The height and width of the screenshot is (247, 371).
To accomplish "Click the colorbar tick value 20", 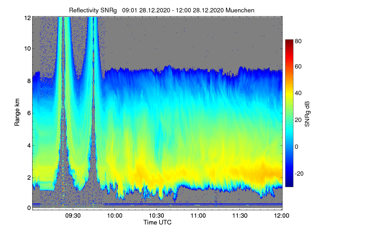I will [298, 120].
